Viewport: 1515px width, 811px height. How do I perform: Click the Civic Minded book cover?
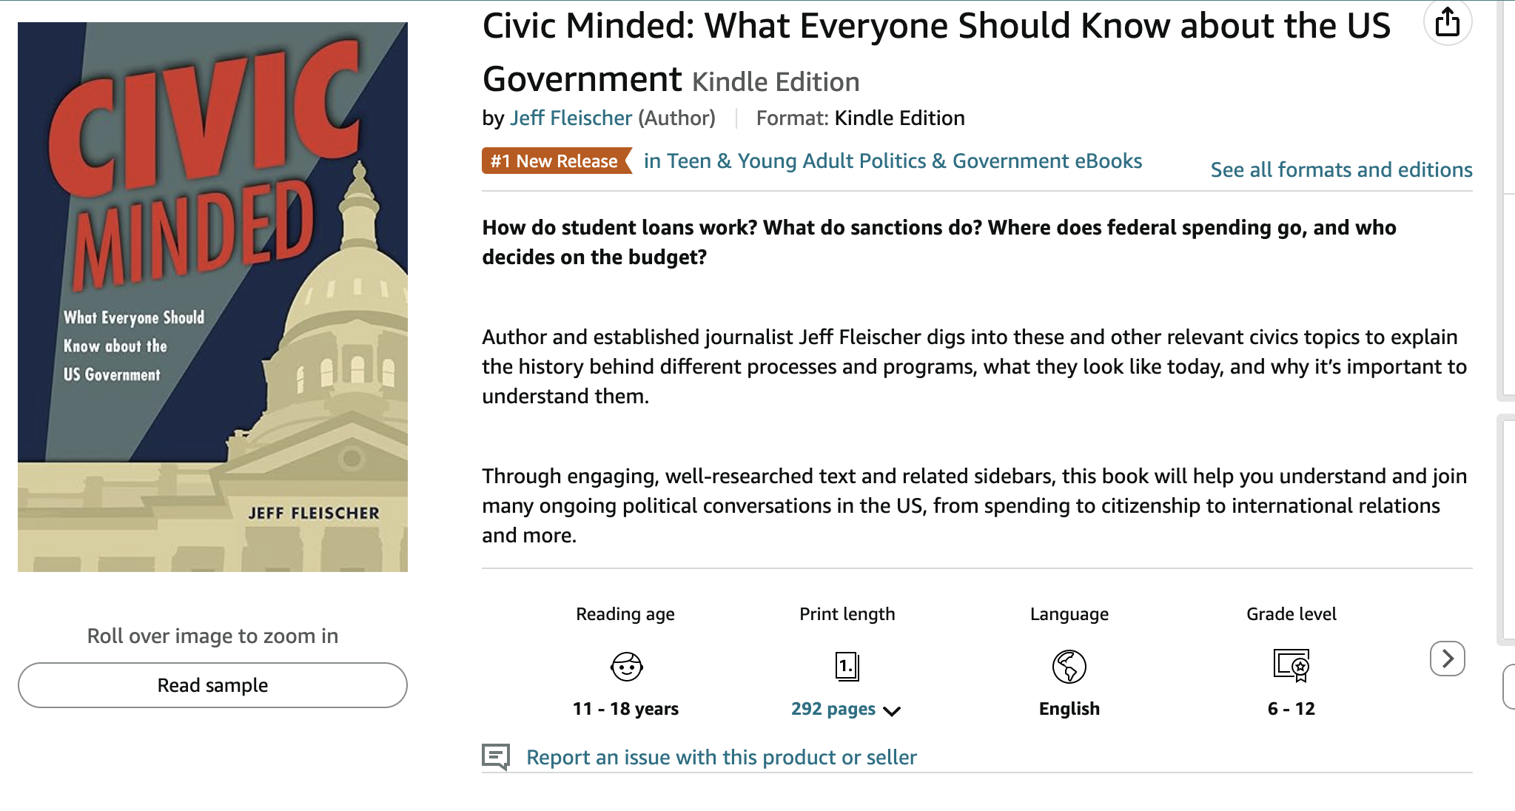[x=212, y=297]
